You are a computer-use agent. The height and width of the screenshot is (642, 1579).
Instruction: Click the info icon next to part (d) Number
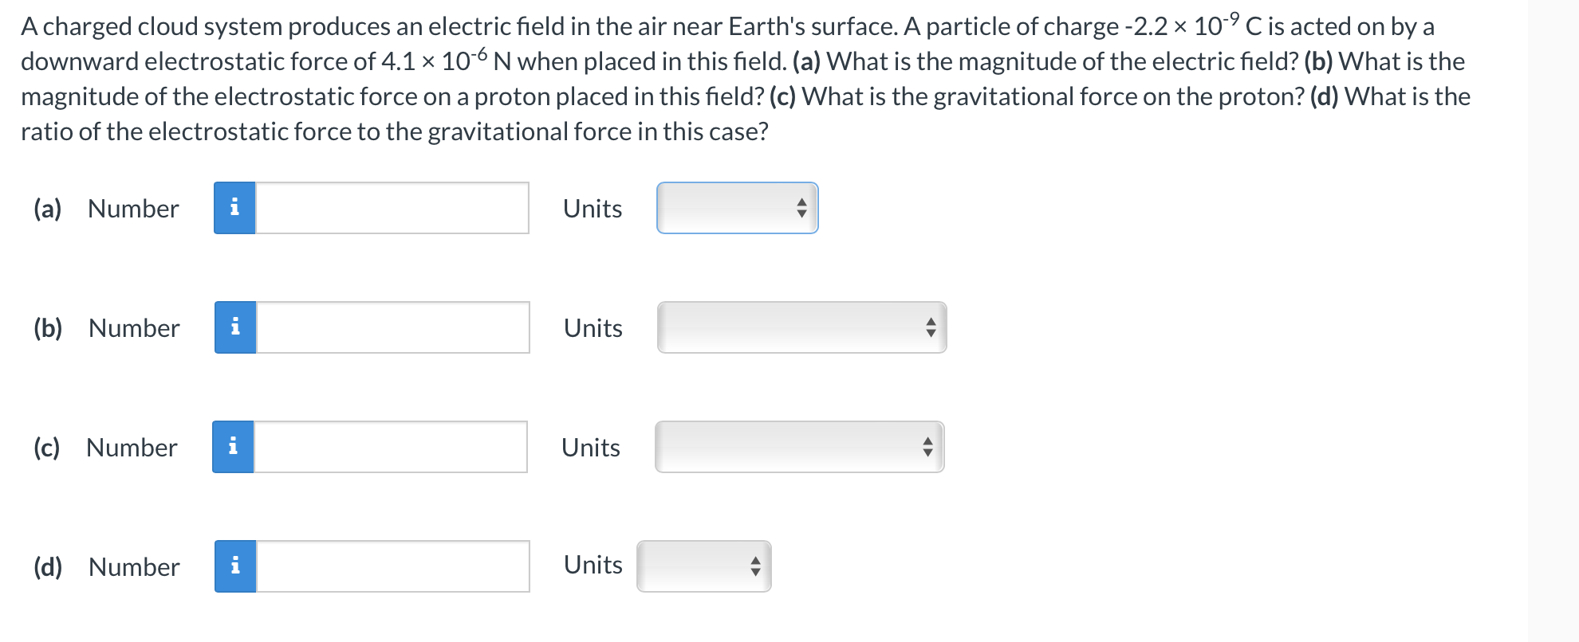[x=234, y=566]
